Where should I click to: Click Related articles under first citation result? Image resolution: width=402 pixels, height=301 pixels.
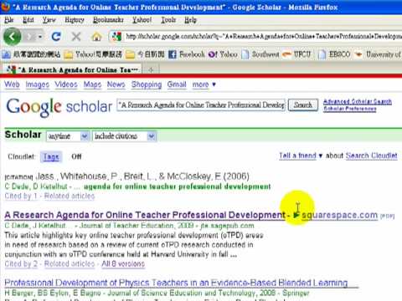(70, 196)
